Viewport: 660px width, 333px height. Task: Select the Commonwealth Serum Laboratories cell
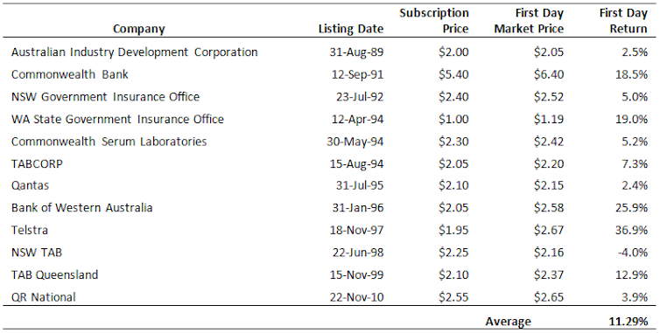point(109,142)
